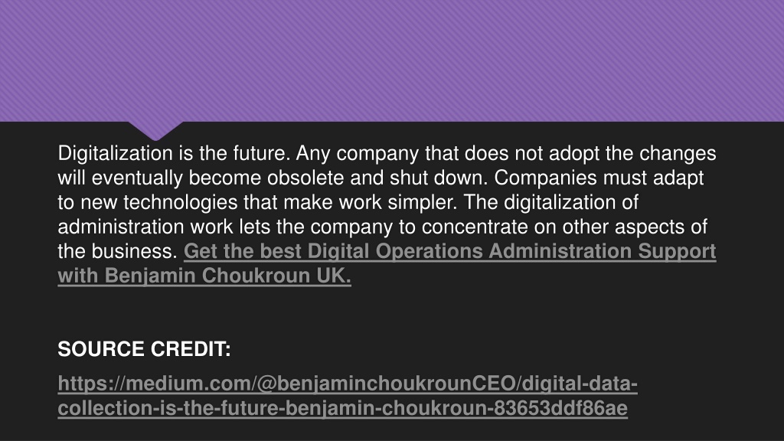This screenshot has height=441, width=784.
Task: Click "digital-data-" in the source URL
Action: 580,384
